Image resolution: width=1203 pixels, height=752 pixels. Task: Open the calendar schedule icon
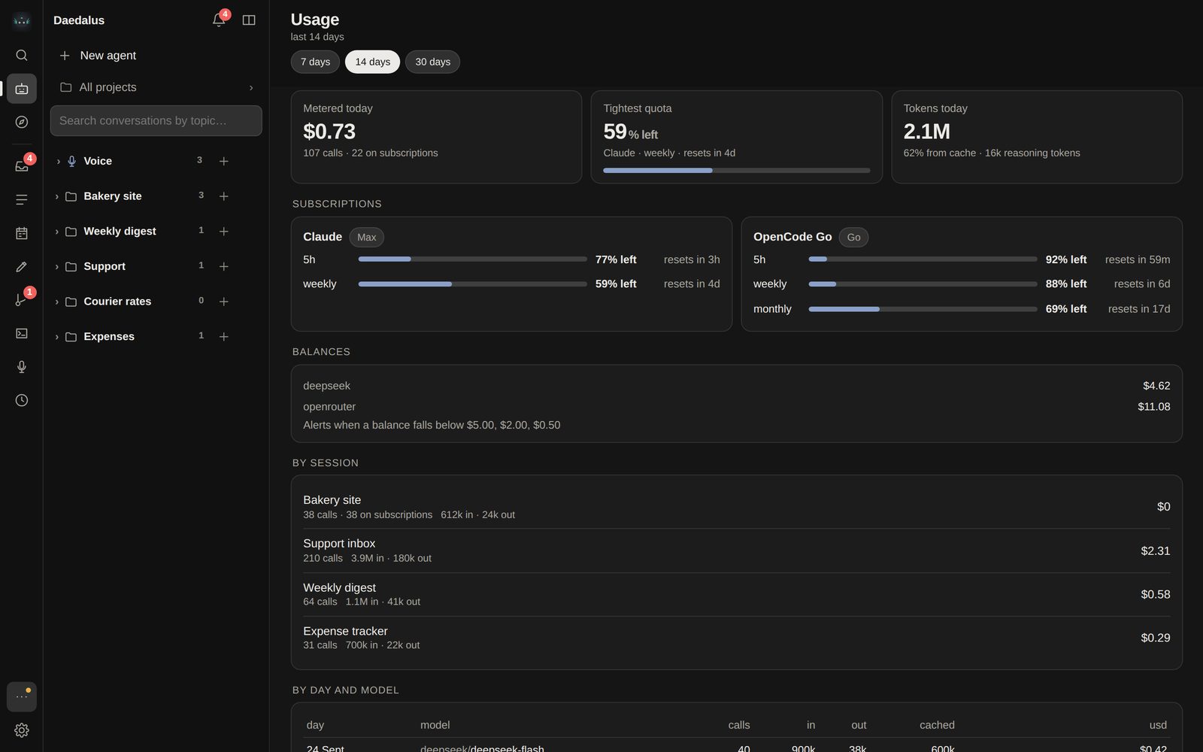click(22, 233)
